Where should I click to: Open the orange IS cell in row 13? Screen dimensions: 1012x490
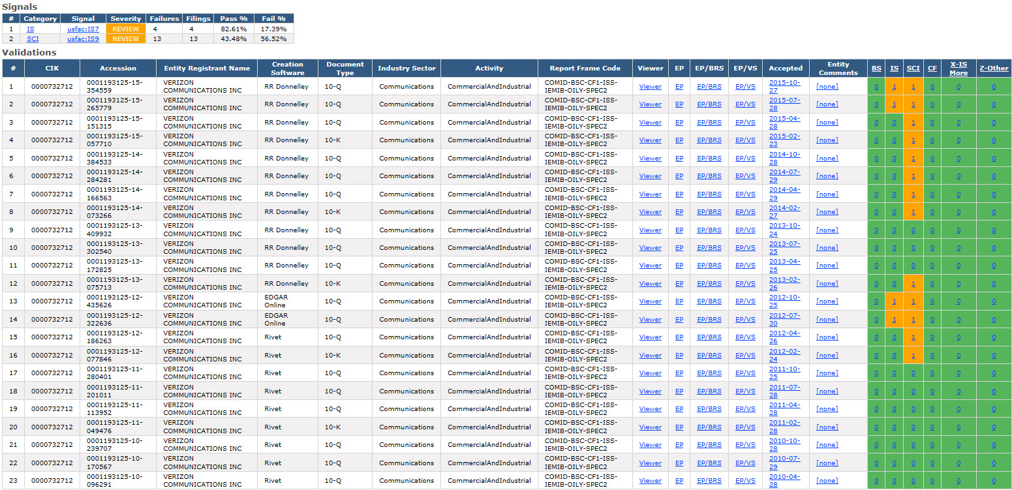(x=894, y=301)
